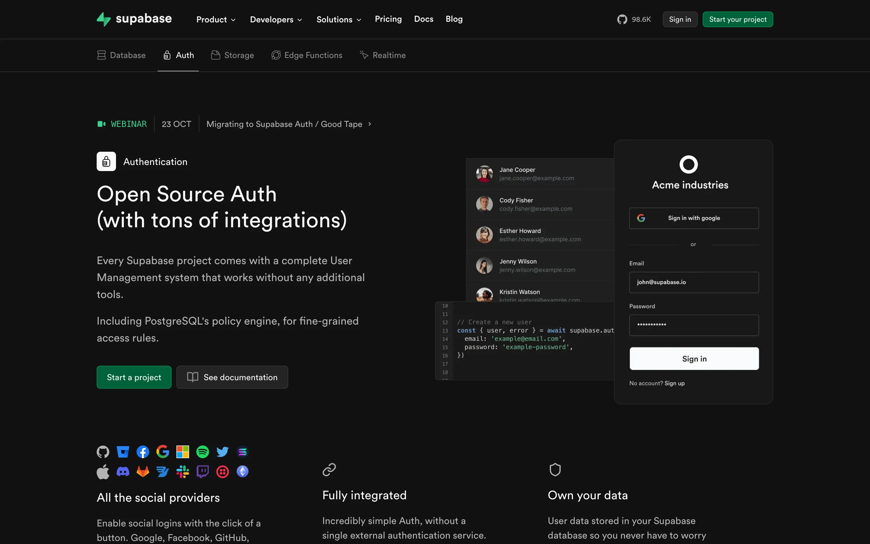Click the GitHub stars counter in the header
Screen dimensions: 870x544
click(x=634, y=19)
